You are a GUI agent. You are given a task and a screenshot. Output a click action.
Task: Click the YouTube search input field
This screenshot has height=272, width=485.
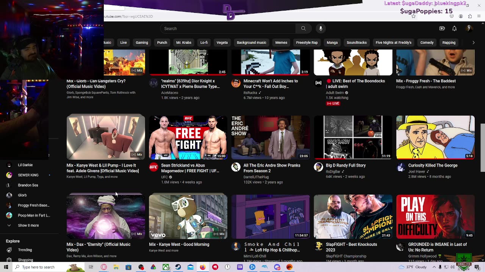click(228, 28)
